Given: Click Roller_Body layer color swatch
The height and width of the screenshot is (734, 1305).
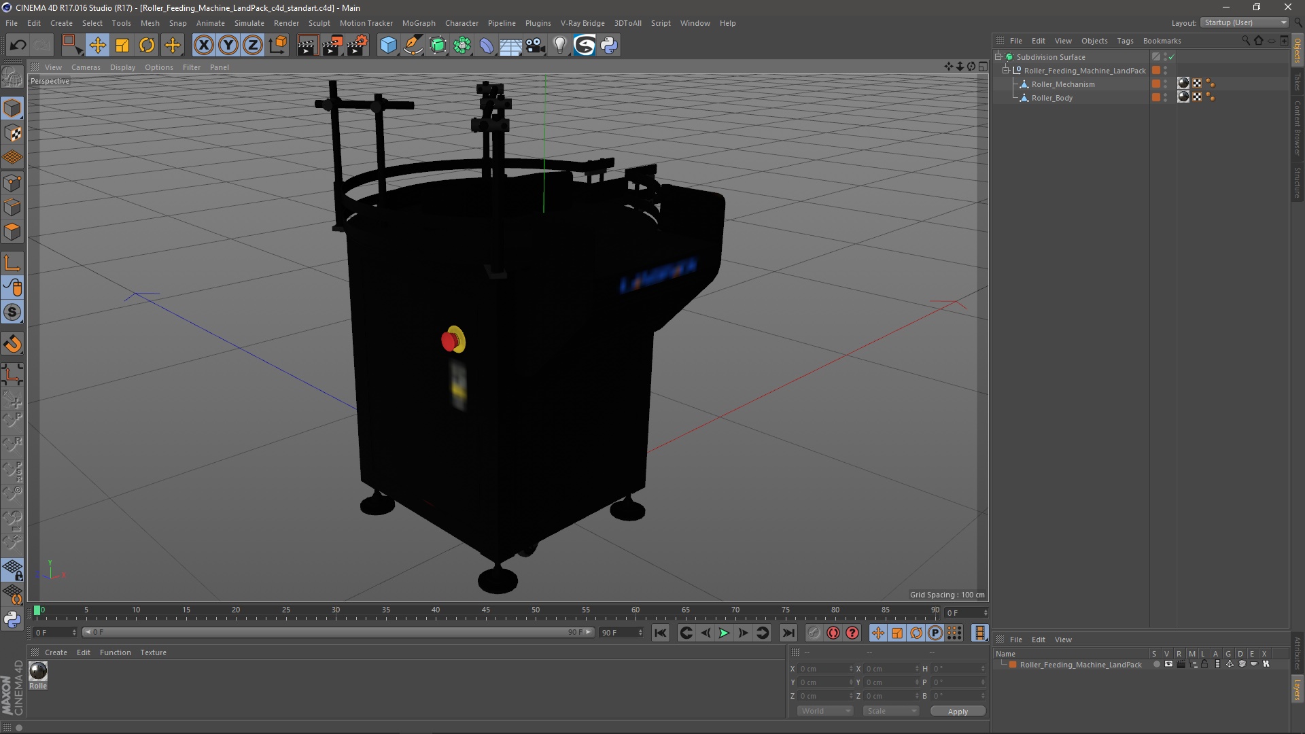Looking at the screenshot, I should click(1155, 98).
